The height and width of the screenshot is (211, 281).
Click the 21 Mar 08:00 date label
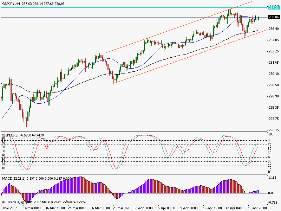(x=78, y=208)
